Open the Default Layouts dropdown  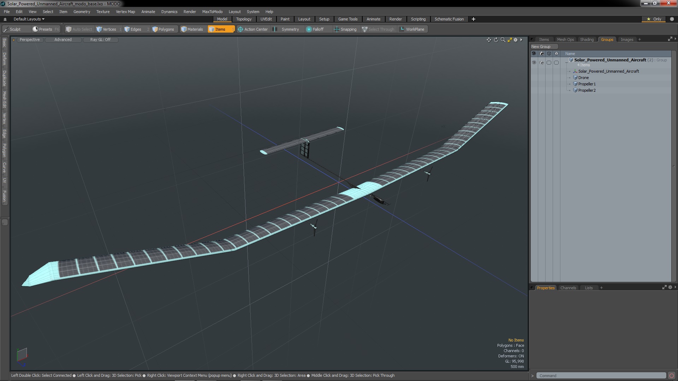click(x=29, y=19)
